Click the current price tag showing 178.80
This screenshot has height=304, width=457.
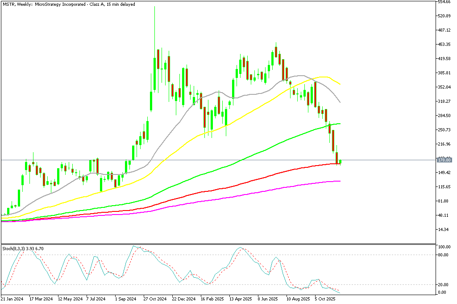tap(445, 160)
